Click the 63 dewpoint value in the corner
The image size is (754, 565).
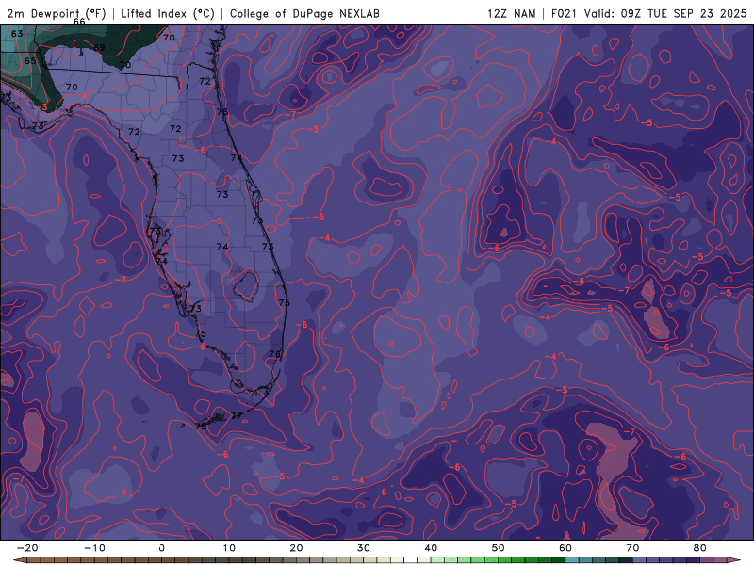tap(17, 34)
